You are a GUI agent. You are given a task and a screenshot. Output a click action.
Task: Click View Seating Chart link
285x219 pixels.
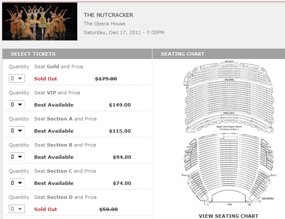228,216
